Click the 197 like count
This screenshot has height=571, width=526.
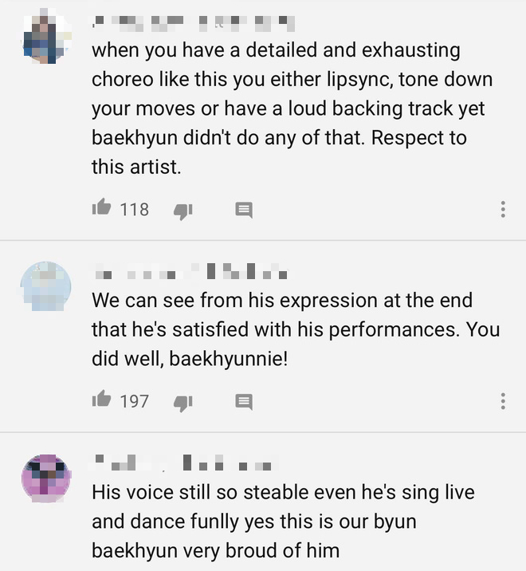coord(135,401)
